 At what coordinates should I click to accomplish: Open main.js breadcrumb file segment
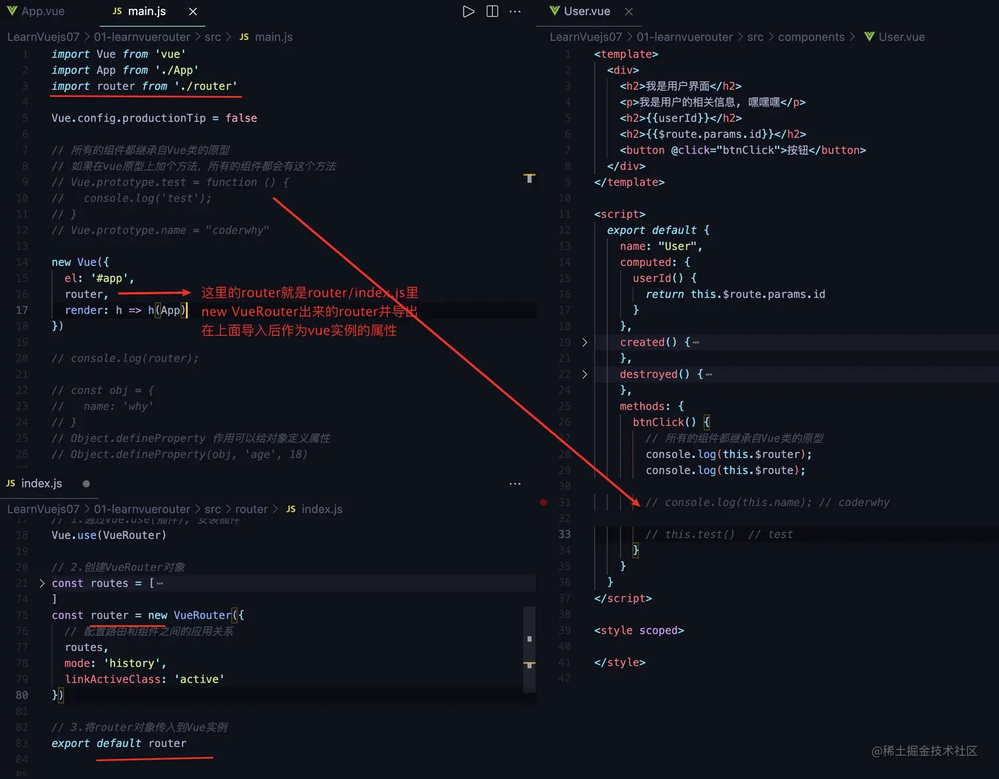[266, 37]
